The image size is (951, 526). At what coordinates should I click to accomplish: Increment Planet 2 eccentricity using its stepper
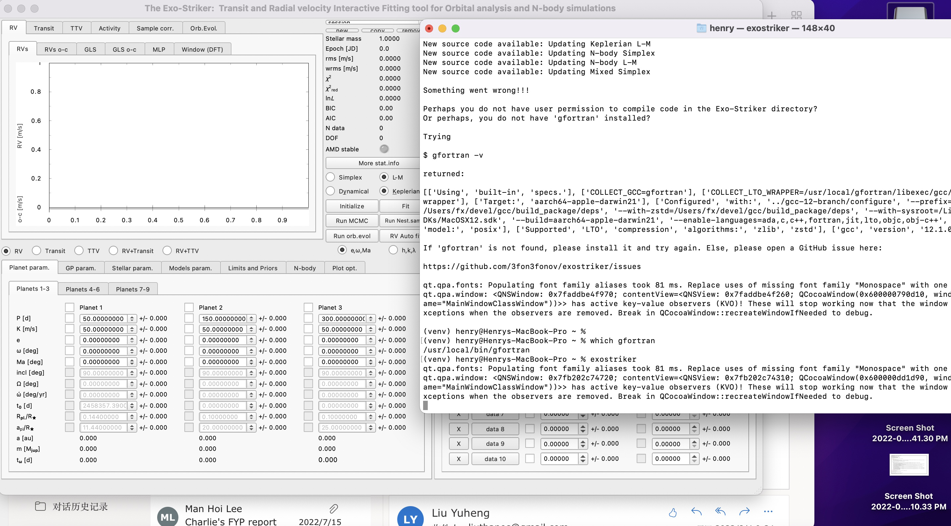(251, 338)
